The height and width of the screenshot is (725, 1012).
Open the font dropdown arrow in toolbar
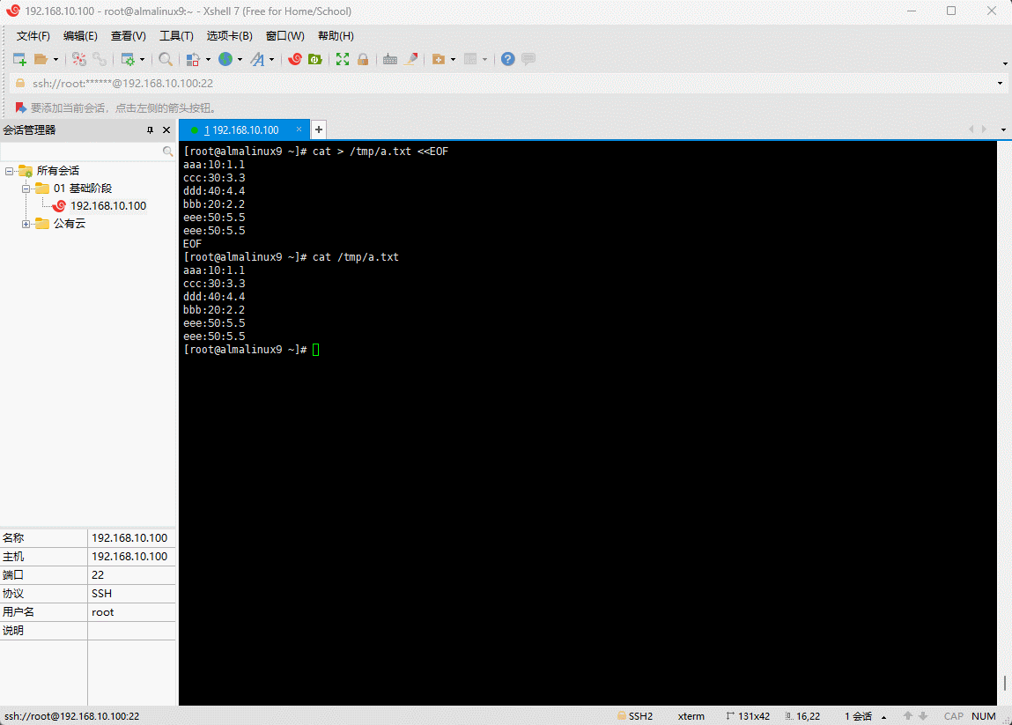271,60
